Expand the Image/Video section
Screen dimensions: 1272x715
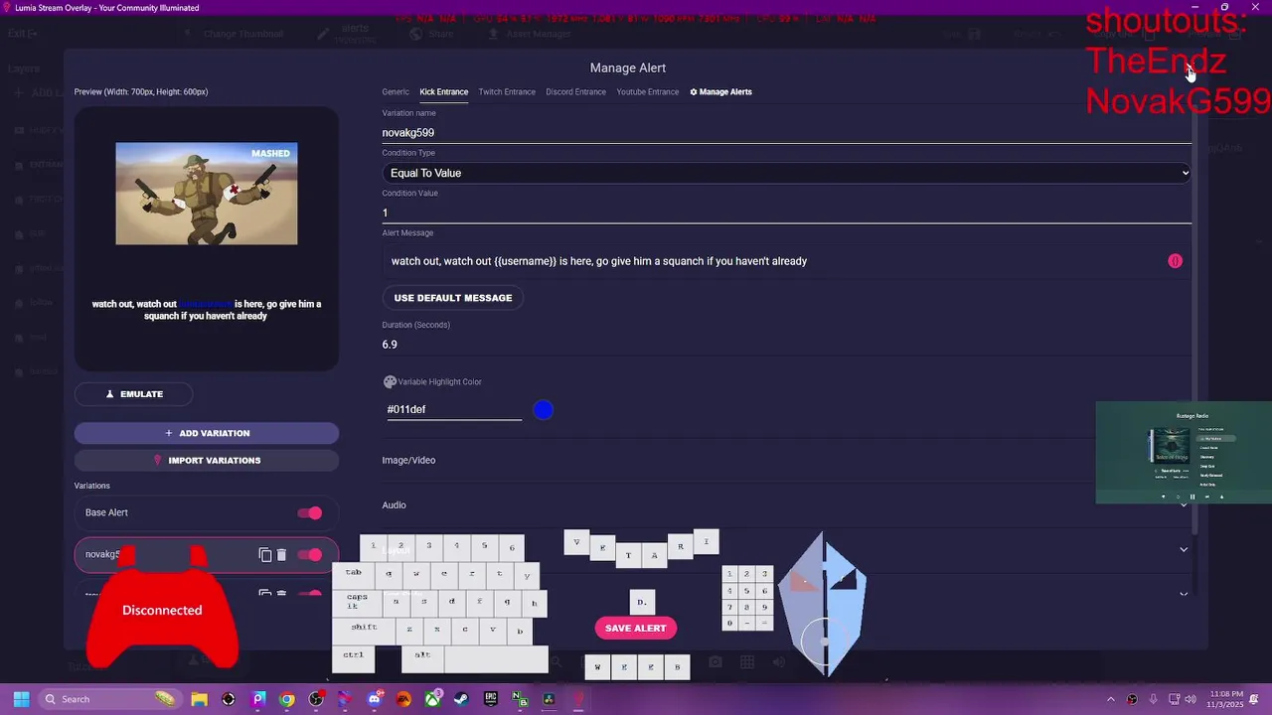786,460
